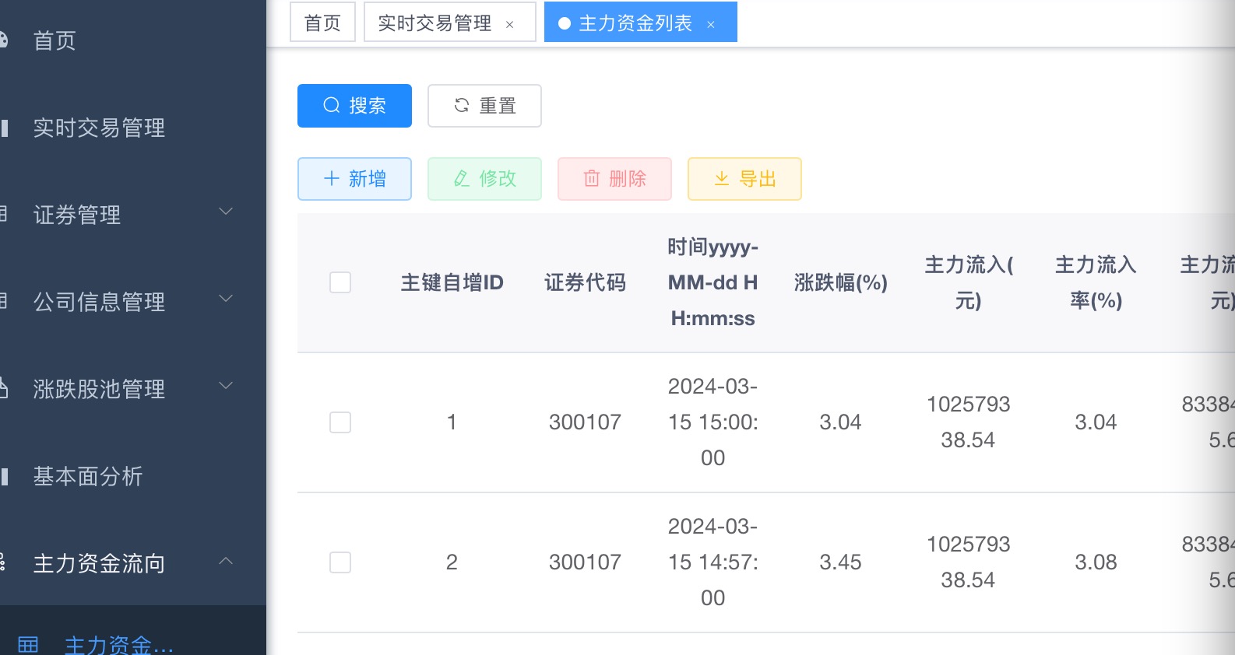Click the time 2024-03-15 14:57:00 cell
The image size is (1235, 655).
tap(712, 562)
